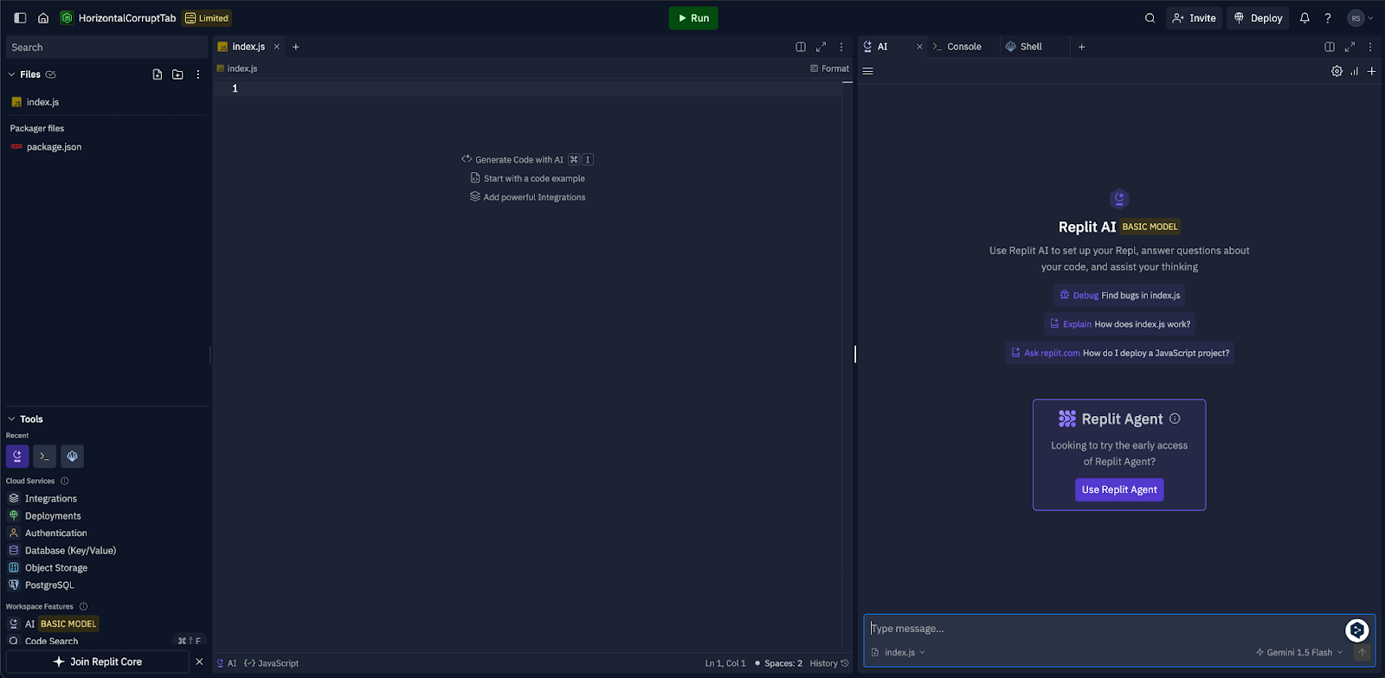Open the recent Console tool icon
The width and height of the screenshot is (1385, 678).
point(45,456)
